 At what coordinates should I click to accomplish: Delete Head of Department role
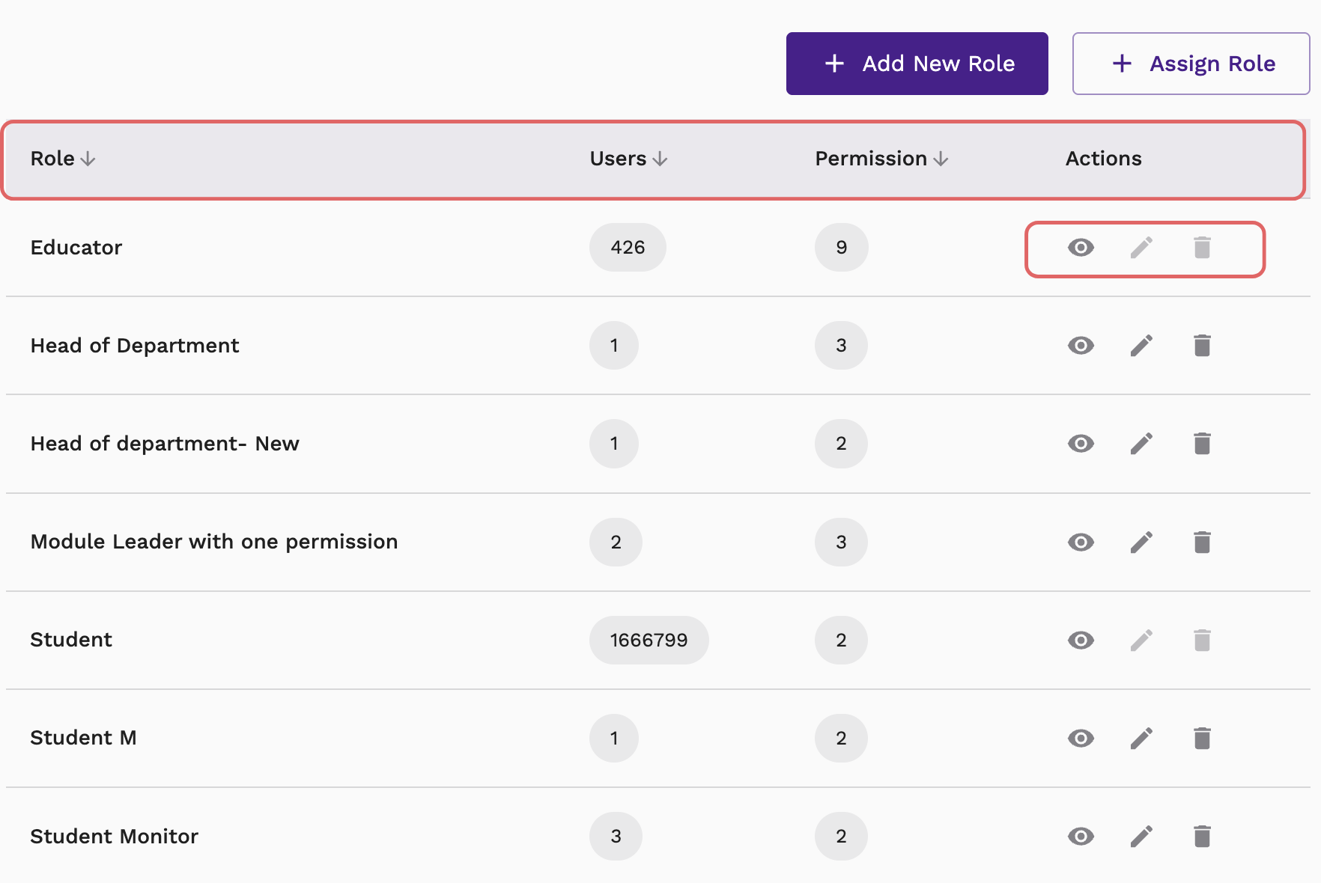pos(1202,346)
